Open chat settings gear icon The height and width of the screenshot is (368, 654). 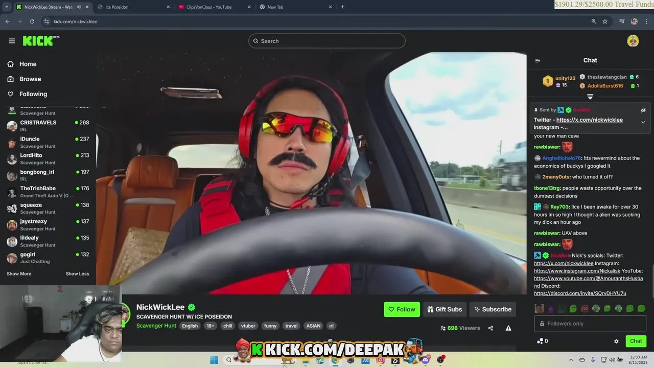pyautogui.click(x=616, y=341)
